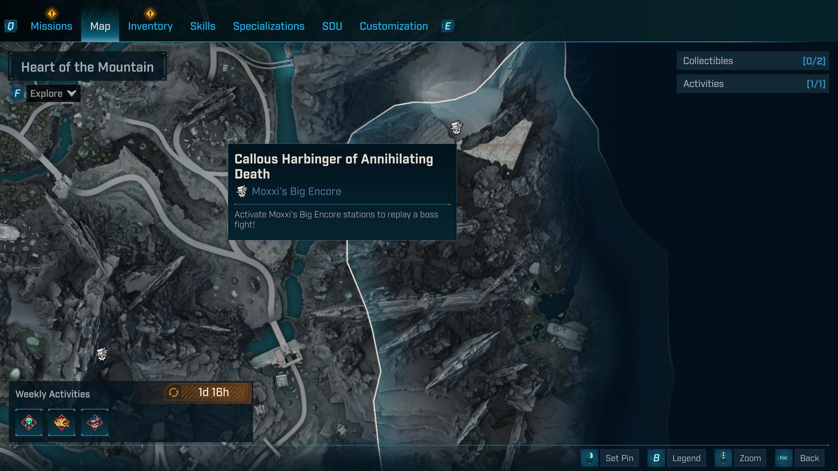Open the map Legend

click(x=686, y=458)
